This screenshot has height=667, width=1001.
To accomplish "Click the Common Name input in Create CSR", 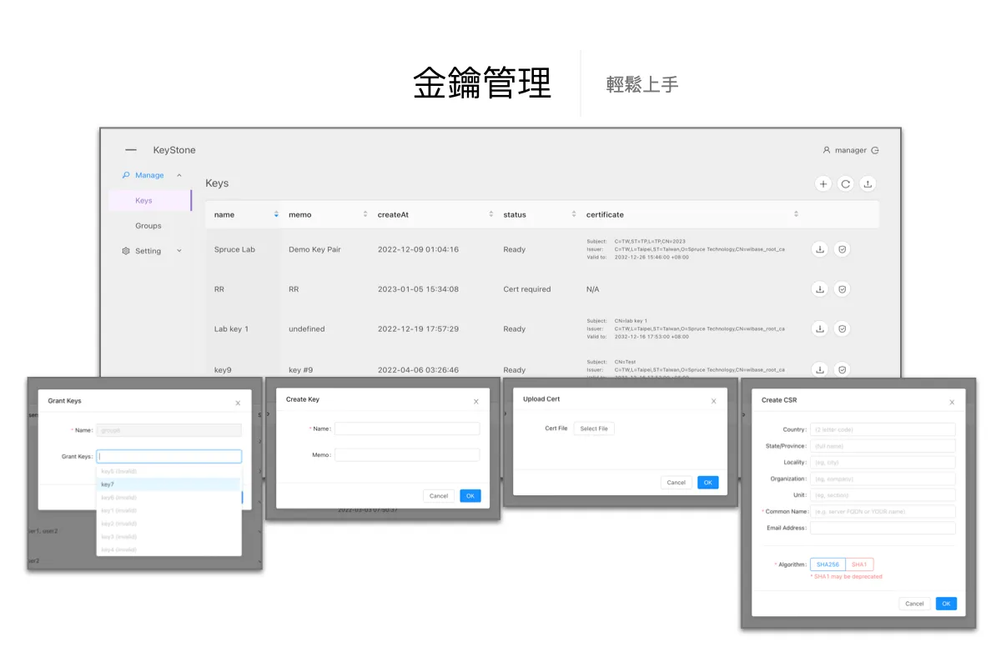I will tap(883, 511).
